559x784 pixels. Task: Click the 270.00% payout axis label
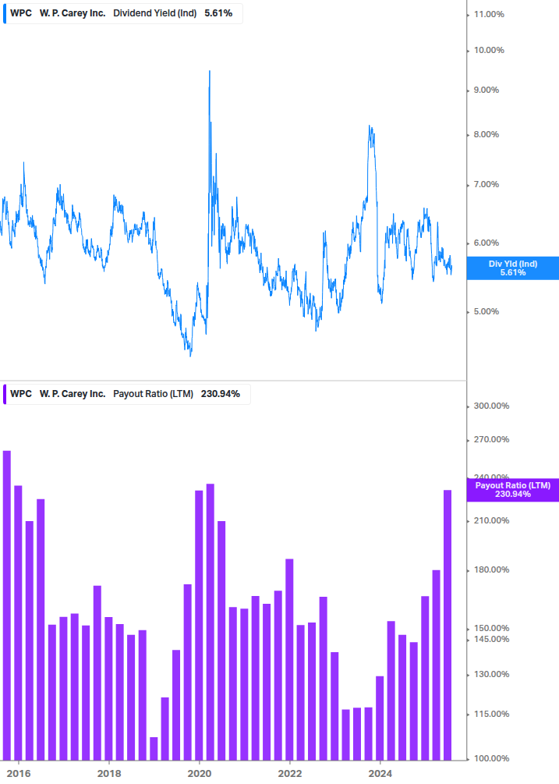click(491, 439)
